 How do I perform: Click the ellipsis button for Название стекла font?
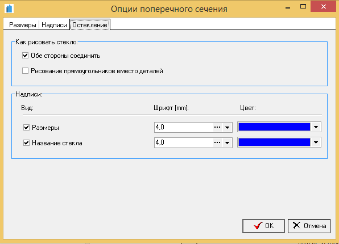click(x=217, y=142)
